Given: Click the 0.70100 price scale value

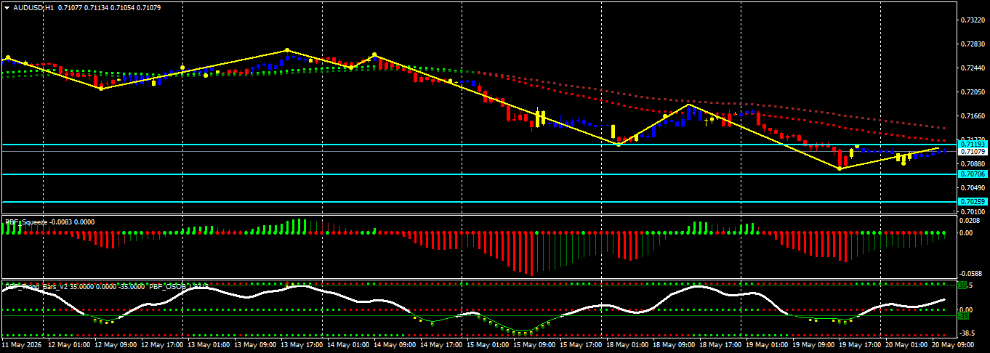Looking at the screenshot, I should point(973,211).
